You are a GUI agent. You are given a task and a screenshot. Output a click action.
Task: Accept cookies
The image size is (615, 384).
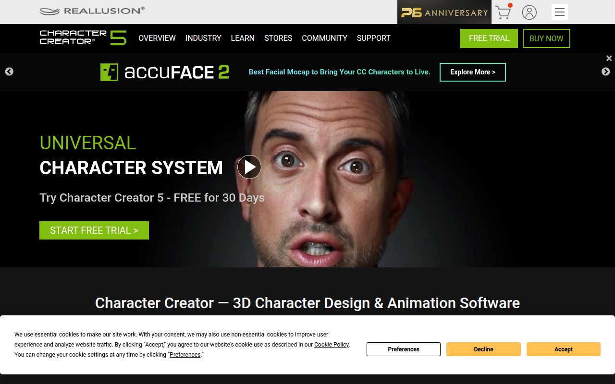tap(564, 349)
